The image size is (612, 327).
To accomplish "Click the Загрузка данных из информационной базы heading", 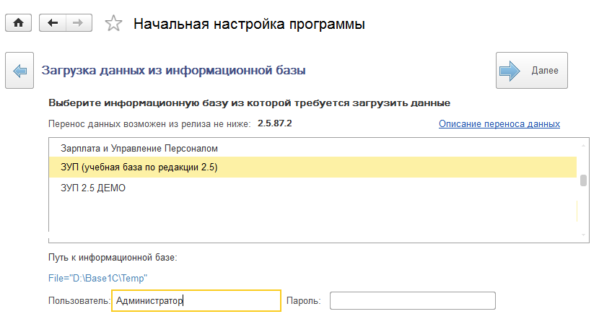I will [x=173, y=71].
